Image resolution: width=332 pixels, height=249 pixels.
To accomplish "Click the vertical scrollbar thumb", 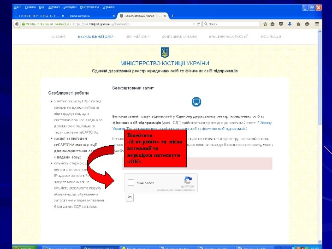I will 320,79.
